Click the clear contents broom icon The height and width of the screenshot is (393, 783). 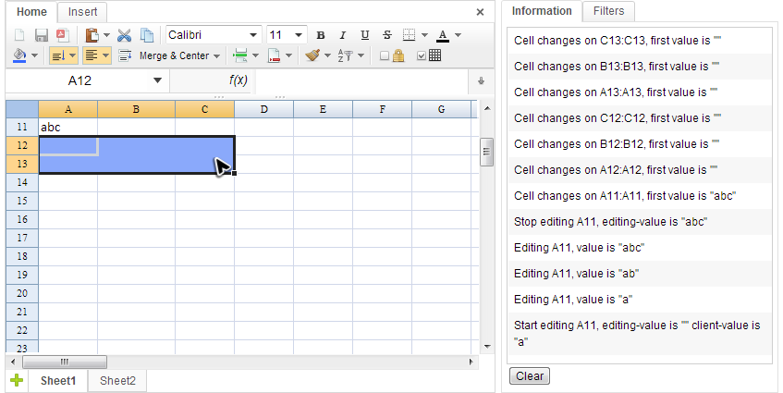point(312,55)
